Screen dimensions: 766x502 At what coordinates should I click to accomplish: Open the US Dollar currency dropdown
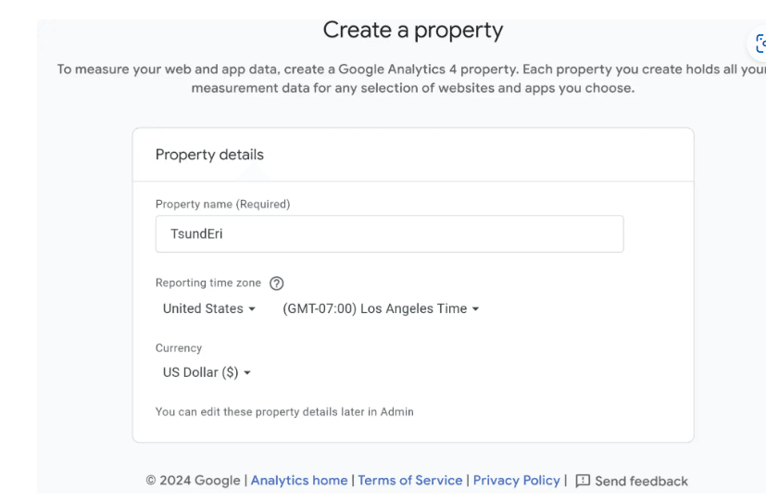207,372
